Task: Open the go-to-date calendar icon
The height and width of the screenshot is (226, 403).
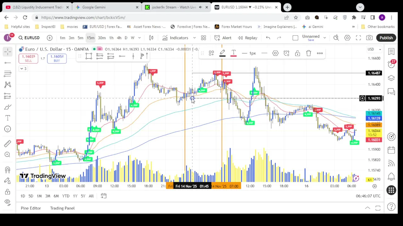Action: tap(104, 196)
